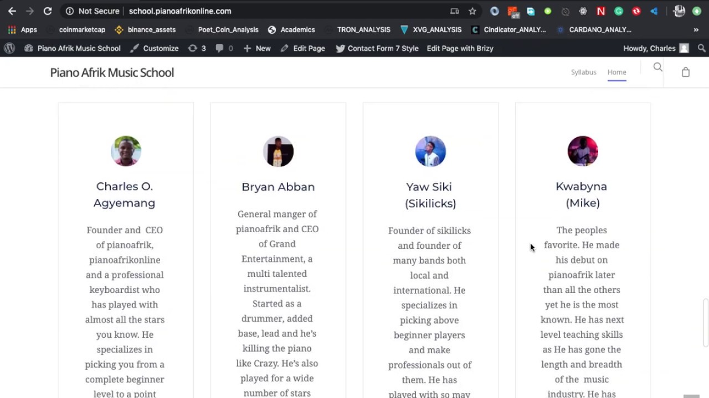Open the blue ring browser extension
Image resolution: width=709 pixels, height=398 pixels.
495,11
